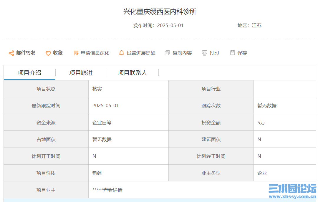
Task: Click the N value beside 建筑面积
Action: [x=259, y=139]
